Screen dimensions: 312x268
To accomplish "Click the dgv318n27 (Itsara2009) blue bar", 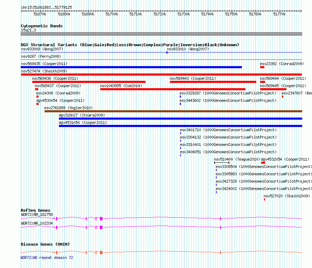I will tap(181, 119).
